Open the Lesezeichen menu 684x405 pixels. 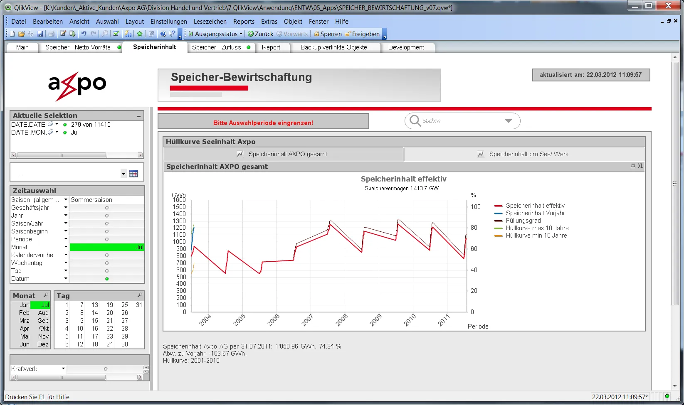pos(210,22)
